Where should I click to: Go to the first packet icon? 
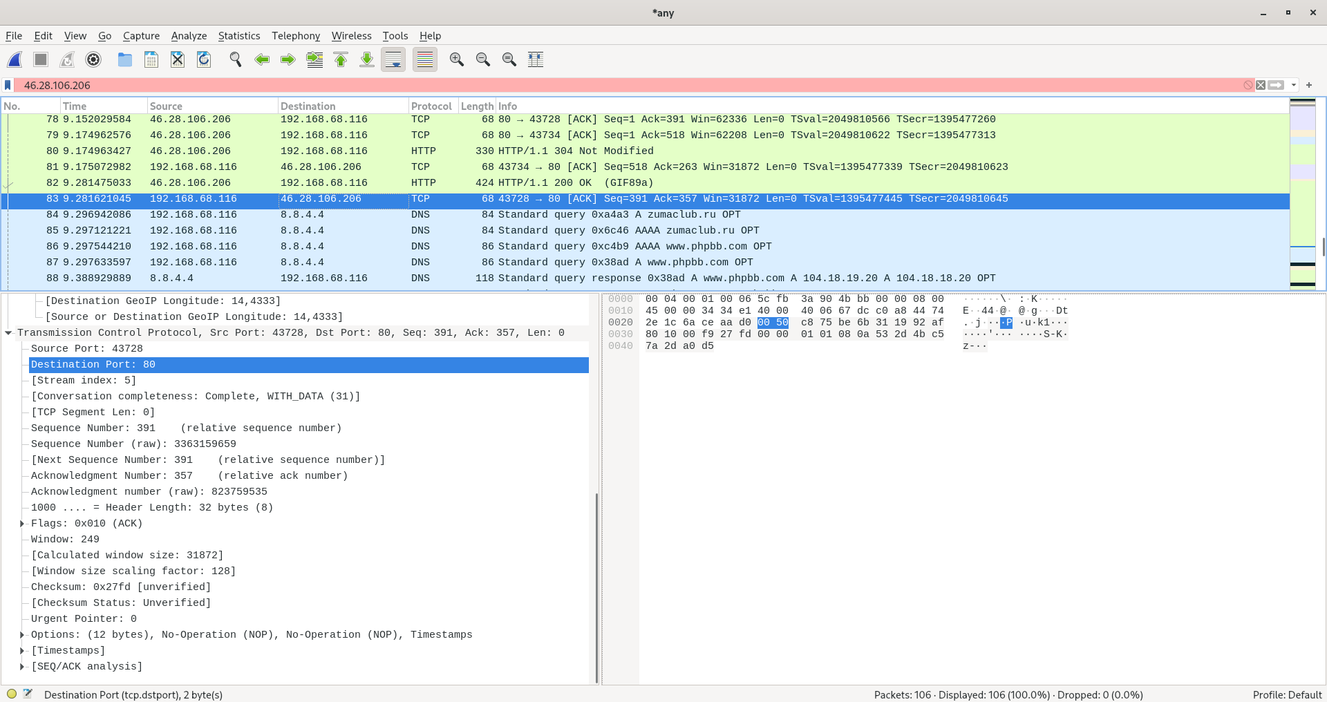(341, 60)
